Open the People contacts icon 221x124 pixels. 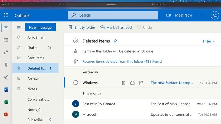tap(6, 52)
